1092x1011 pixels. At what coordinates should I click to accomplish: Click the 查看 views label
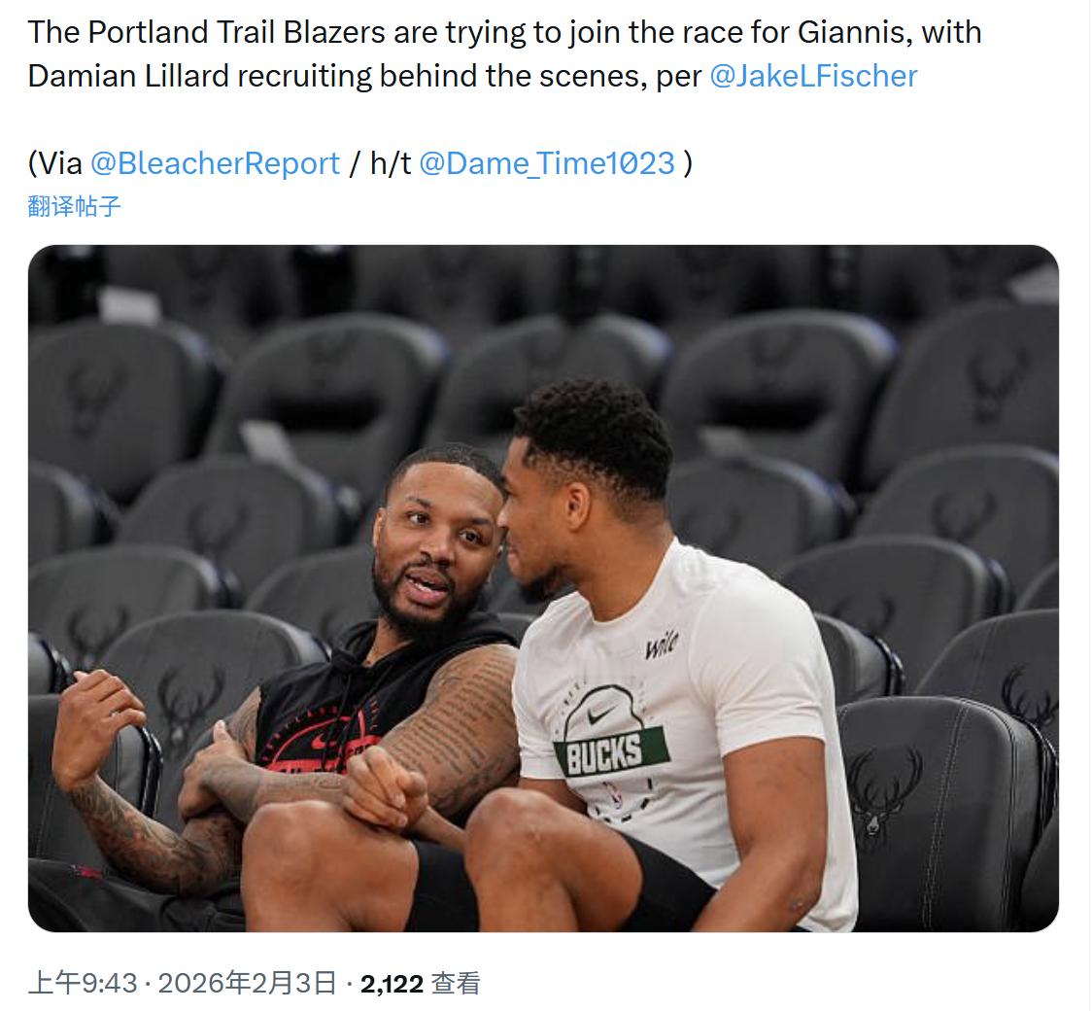click(456, 983)
